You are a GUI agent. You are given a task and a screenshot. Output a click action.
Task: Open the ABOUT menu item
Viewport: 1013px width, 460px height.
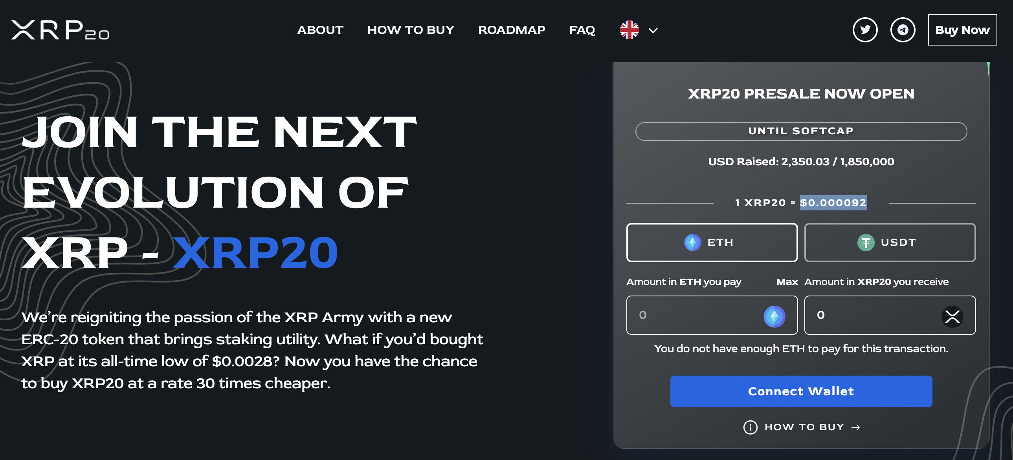click(x=320, y=30)
